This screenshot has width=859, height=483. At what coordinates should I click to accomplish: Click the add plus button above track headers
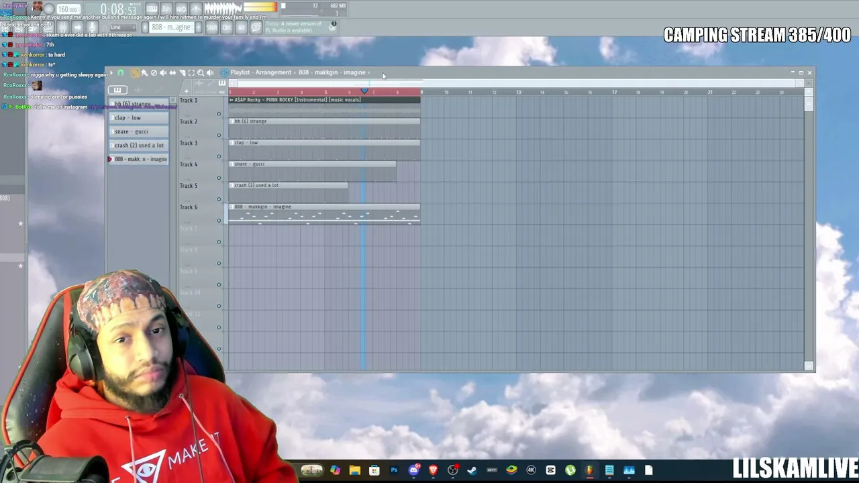(187, 91)
